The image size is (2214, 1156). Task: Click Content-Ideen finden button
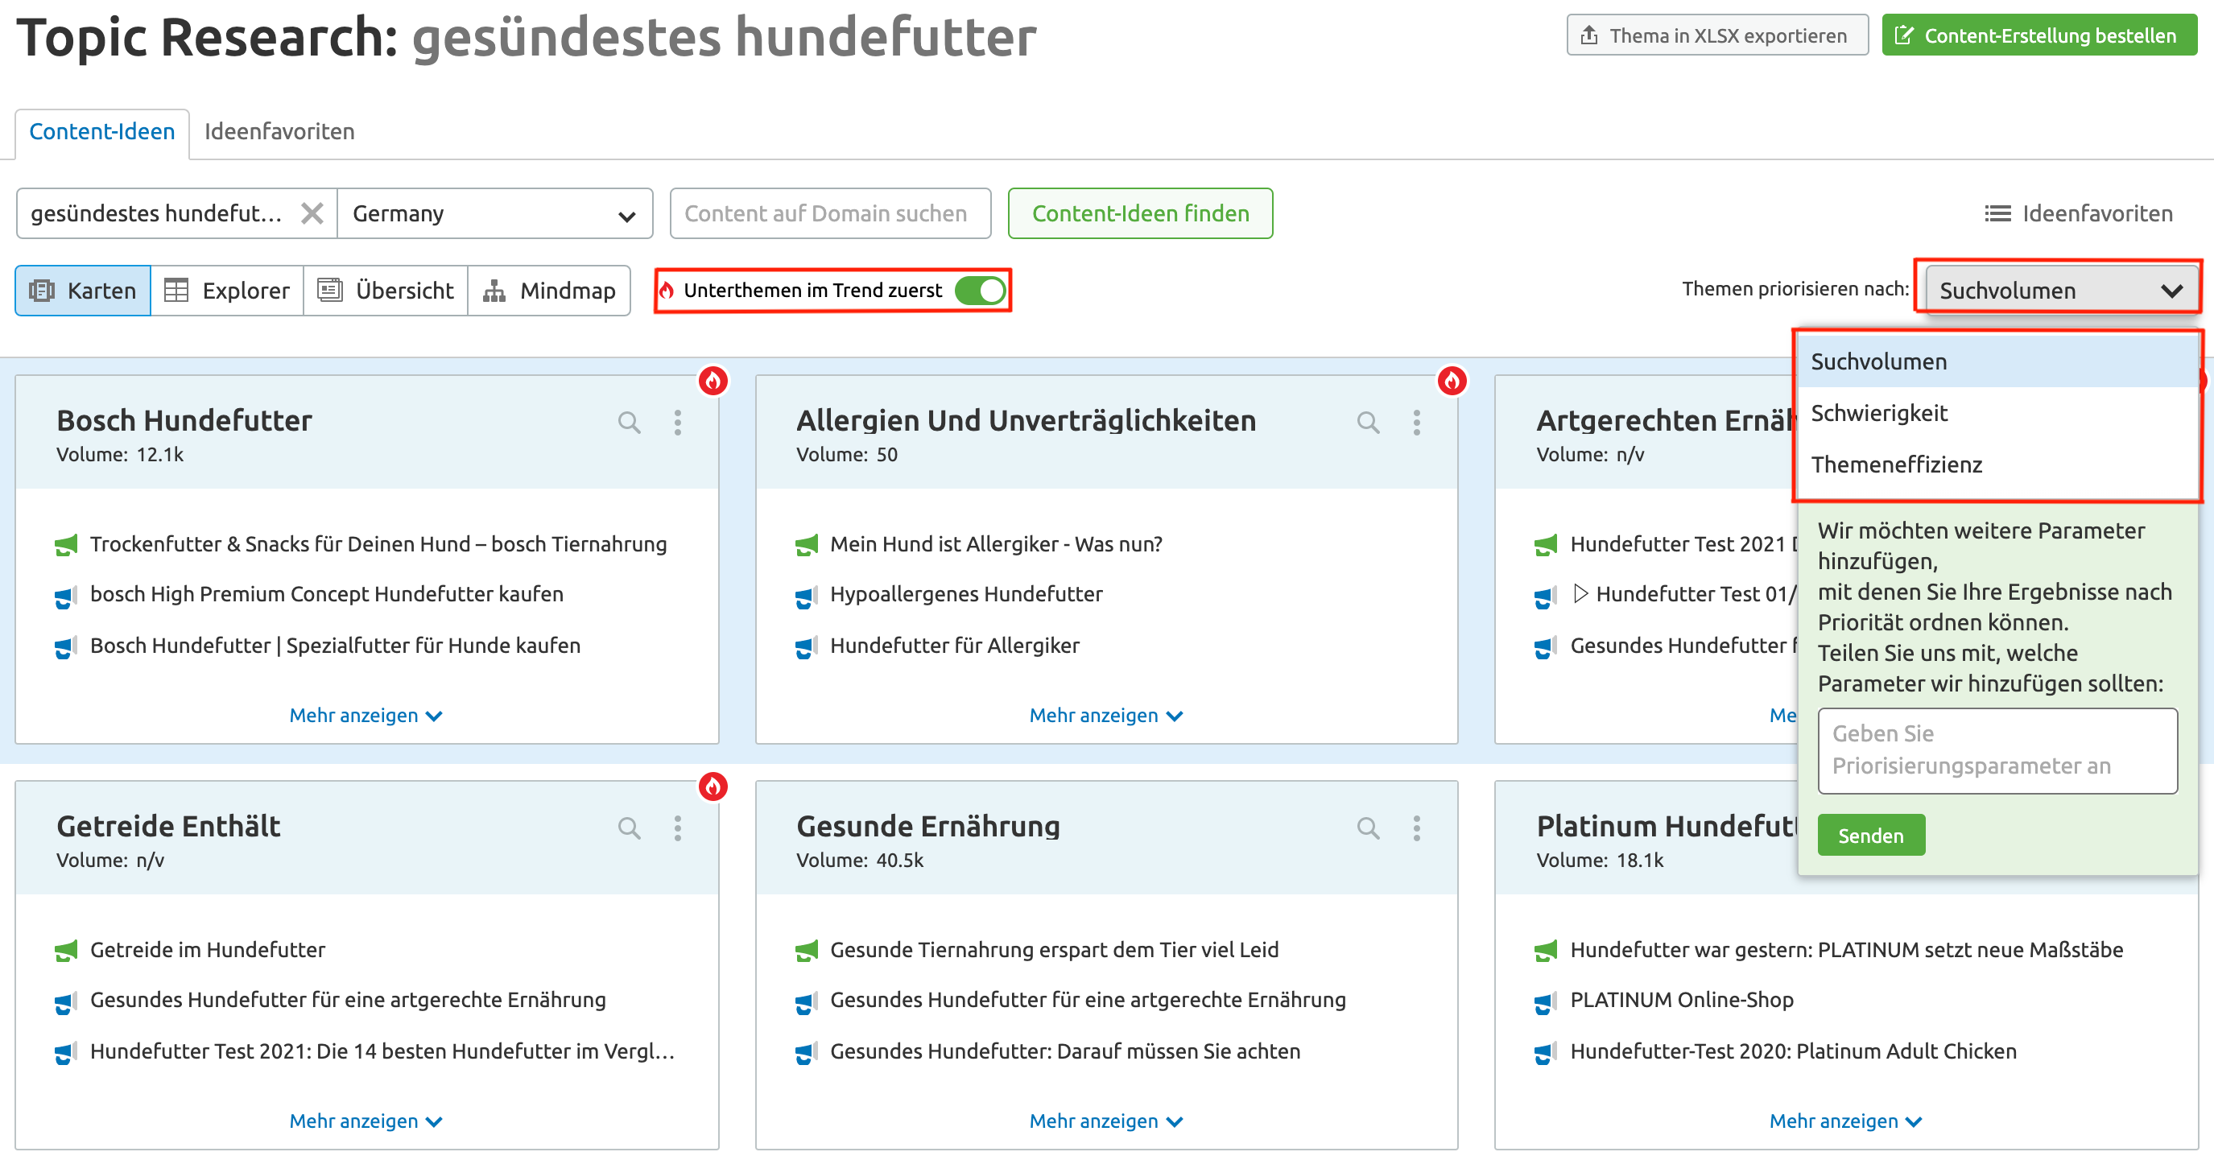1140,213
